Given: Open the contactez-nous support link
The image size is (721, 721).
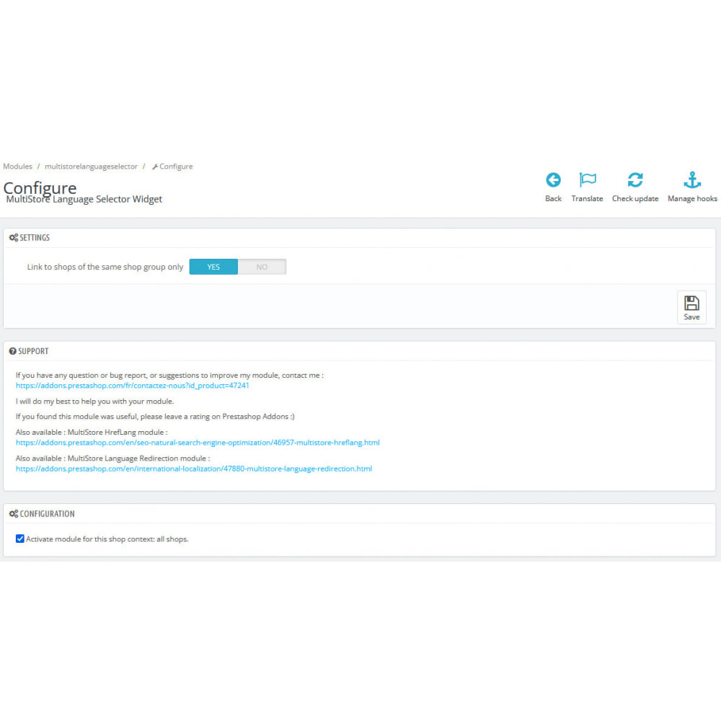Looking at the screenshot, I should tap(133, 385).
